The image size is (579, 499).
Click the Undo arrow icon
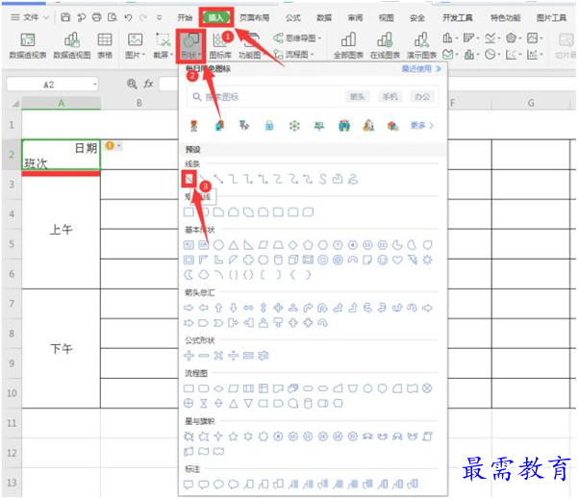128,17
